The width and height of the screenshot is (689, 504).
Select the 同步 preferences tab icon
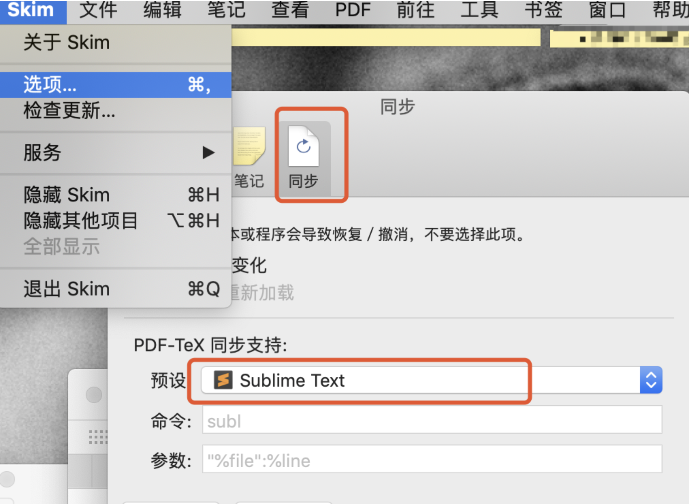tap(304, 158)
